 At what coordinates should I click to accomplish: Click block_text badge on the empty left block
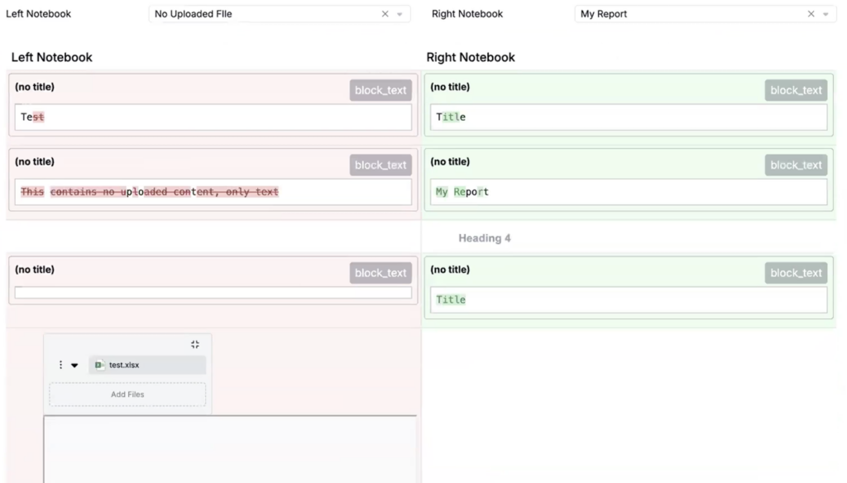coord(380,273)
